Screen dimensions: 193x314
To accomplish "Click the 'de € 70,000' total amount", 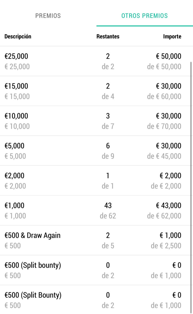I will 164,126.
